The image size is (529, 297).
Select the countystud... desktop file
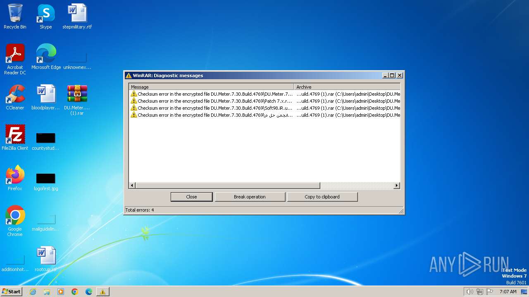(46, 141)
